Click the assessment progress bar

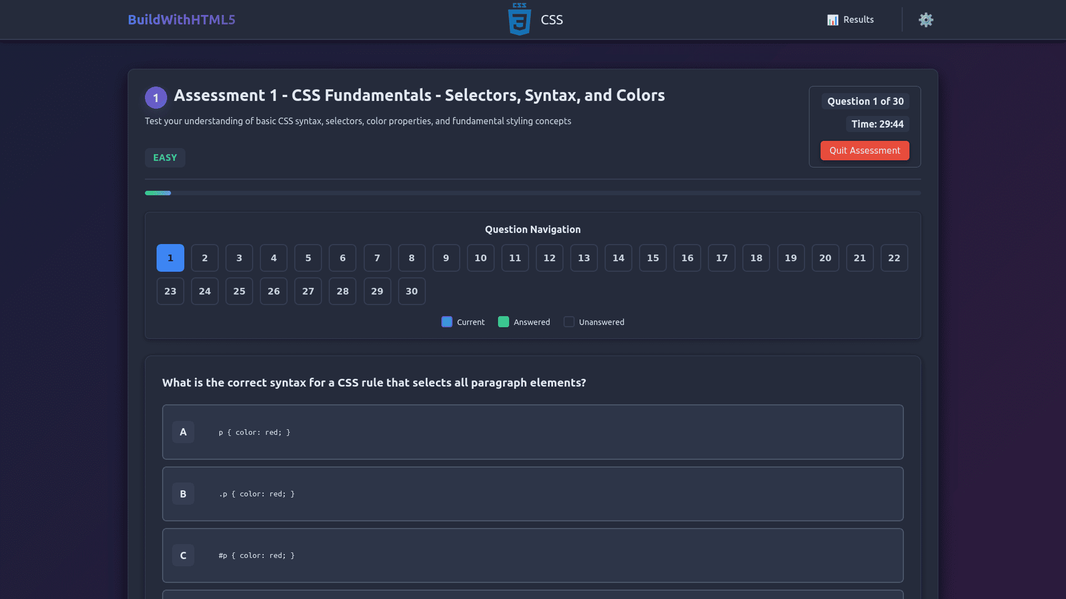(x=532, y=193)
